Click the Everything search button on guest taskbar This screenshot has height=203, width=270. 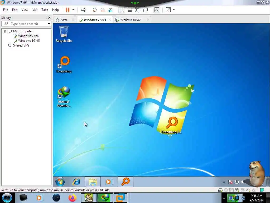(126, 182)
